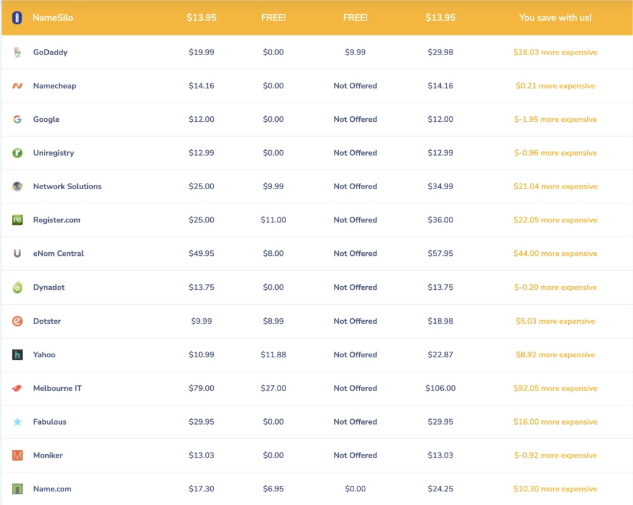
Task: Click '$5.03 more expensive' for Dotster
Action: pos(556,321)
